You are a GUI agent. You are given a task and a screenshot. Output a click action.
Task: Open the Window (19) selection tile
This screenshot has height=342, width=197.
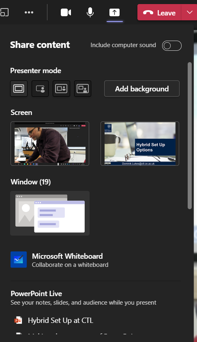tap(50, 213)
